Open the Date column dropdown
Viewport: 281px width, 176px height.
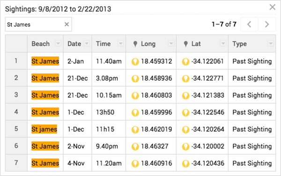pos(87,44)
